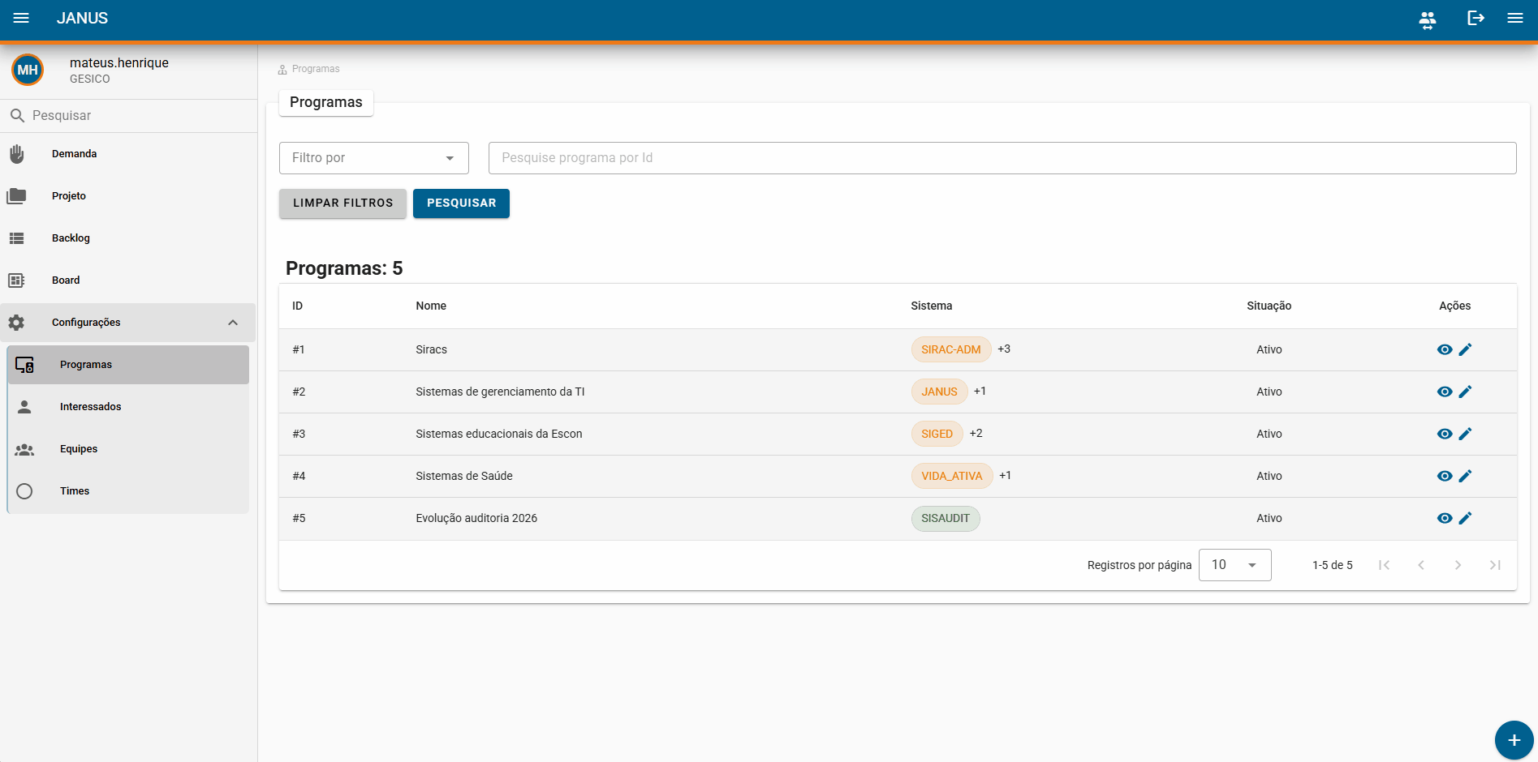Open the hamburger menu beside JANUS
The image size is (1538, 762).
tap(21, 18)
